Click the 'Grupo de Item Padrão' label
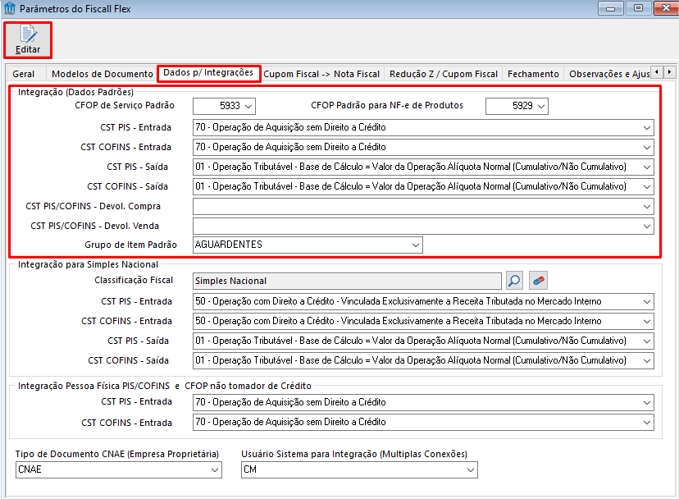The width and height of the screenshot is (679, 499). [130, 245]
